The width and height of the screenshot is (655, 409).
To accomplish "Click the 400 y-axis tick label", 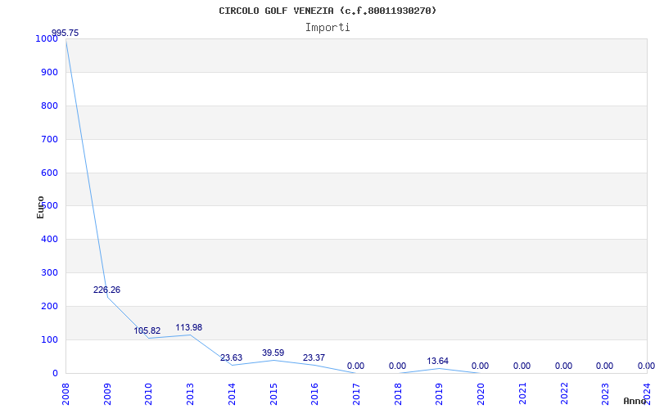I will (x=49, y=239).
